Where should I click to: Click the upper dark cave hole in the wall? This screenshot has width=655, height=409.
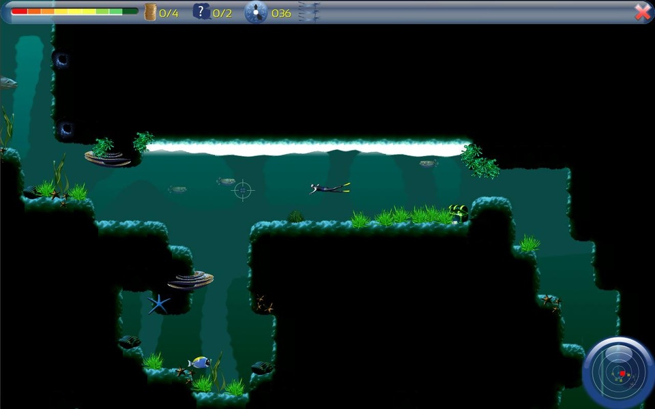61,60
